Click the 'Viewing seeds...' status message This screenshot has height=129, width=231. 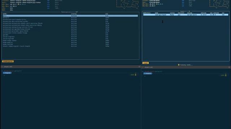185,65
